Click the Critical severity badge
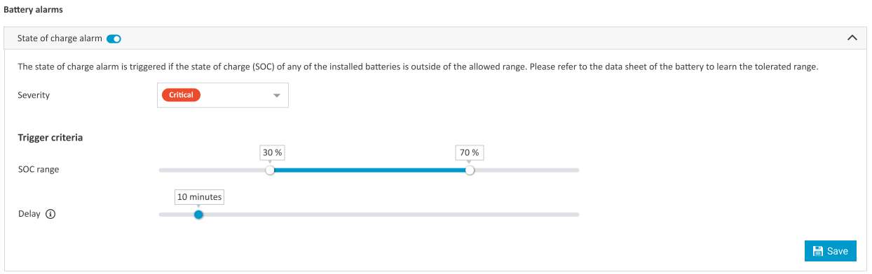872x274 pixels. pyautogui.click(x=181, y=95)
